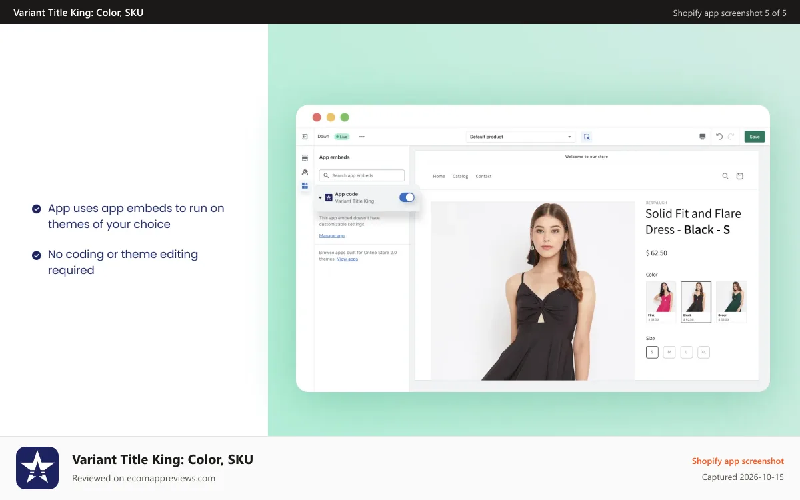Follow the View apps link
The image size is (800, 500).
tap(347, 259)
